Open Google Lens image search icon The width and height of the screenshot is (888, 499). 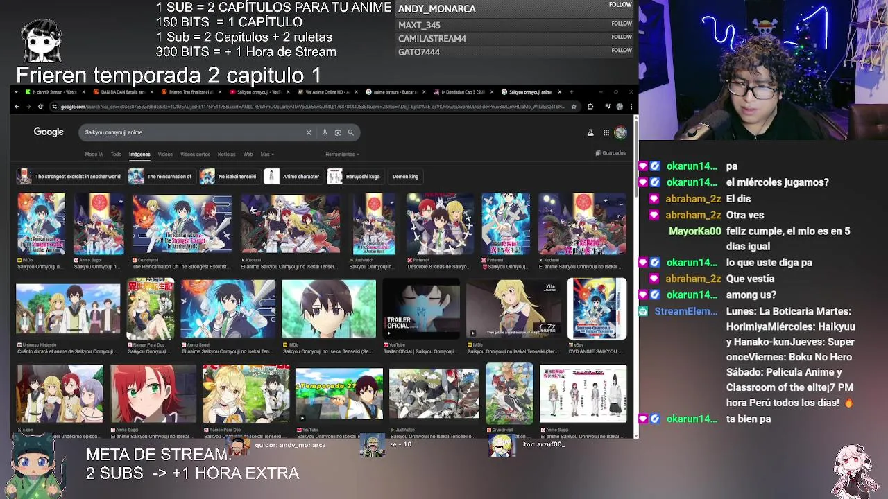tap(338, 132)
